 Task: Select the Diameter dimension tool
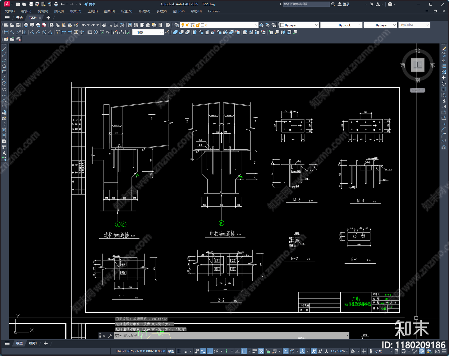tap(44, 32)
